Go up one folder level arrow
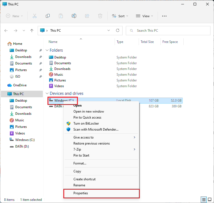Image resolution: width=214 pixels, height=203 pixels. click(32, 31)
